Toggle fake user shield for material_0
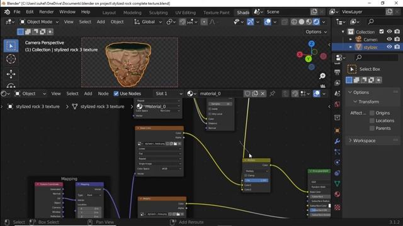The image size is (403, 226). pyautogui.click(x=247, y=94)
